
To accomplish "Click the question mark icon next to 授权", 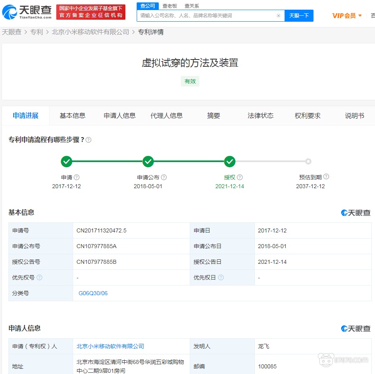I will (239, 177).
